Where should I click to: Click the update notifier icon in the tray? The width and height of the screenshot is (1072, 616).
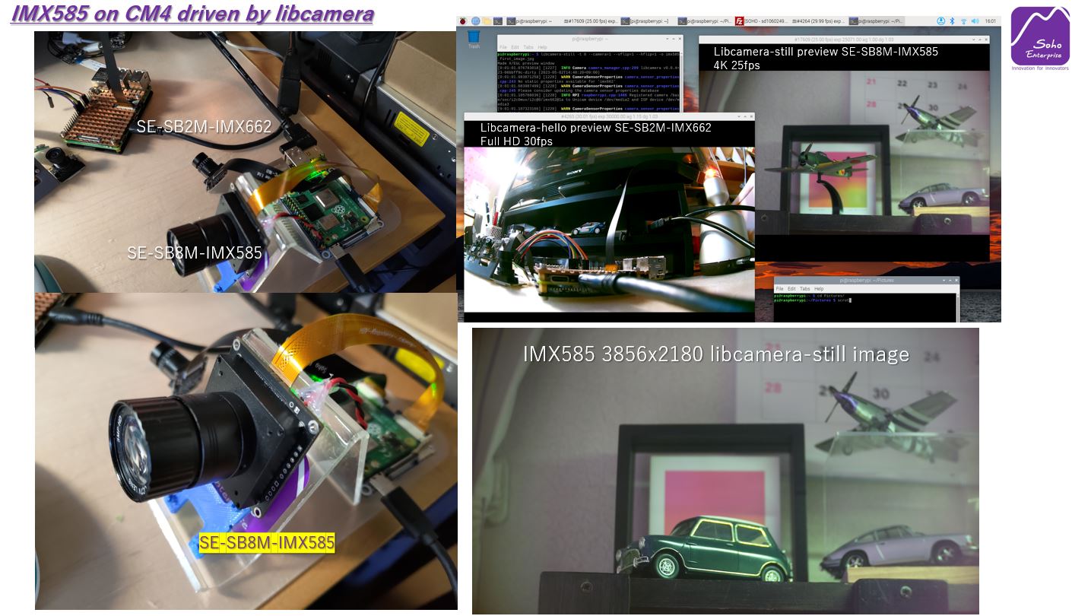tap(940, 21)
